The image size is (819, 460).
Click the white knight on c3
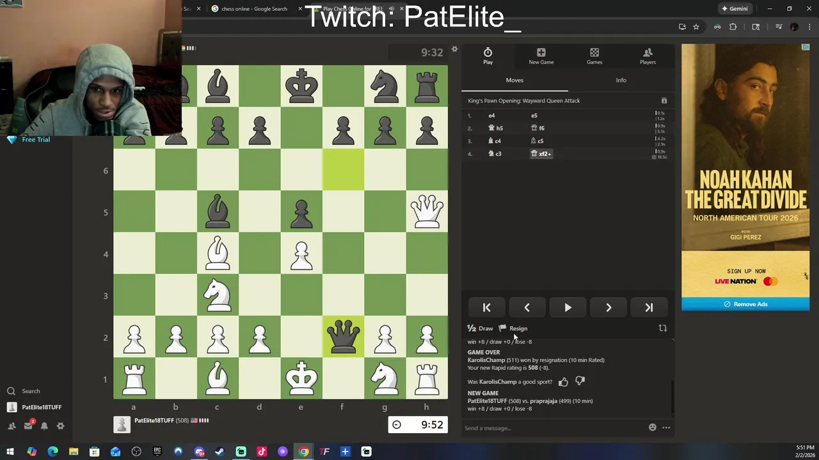218,296
